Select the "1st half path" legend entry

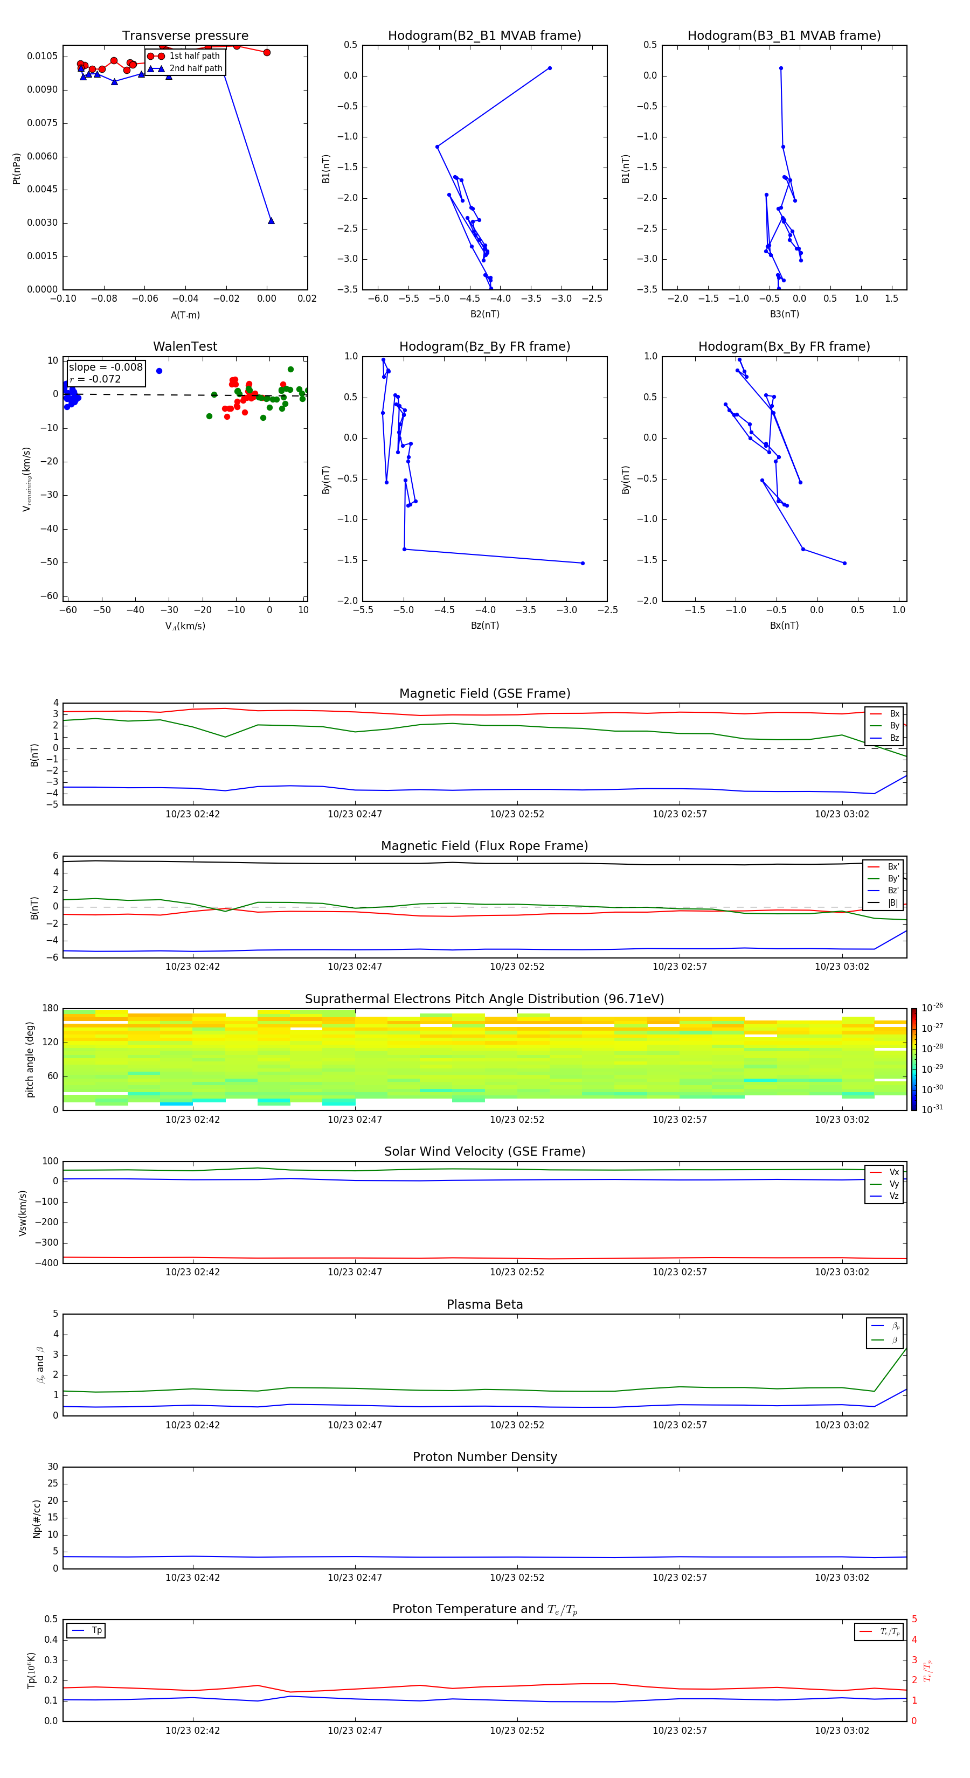point(184,56)
